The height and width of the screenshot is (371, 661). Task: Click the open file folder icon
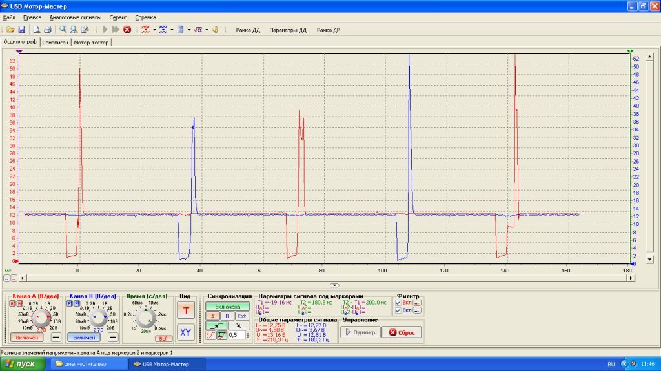click(x=10, y=30)
